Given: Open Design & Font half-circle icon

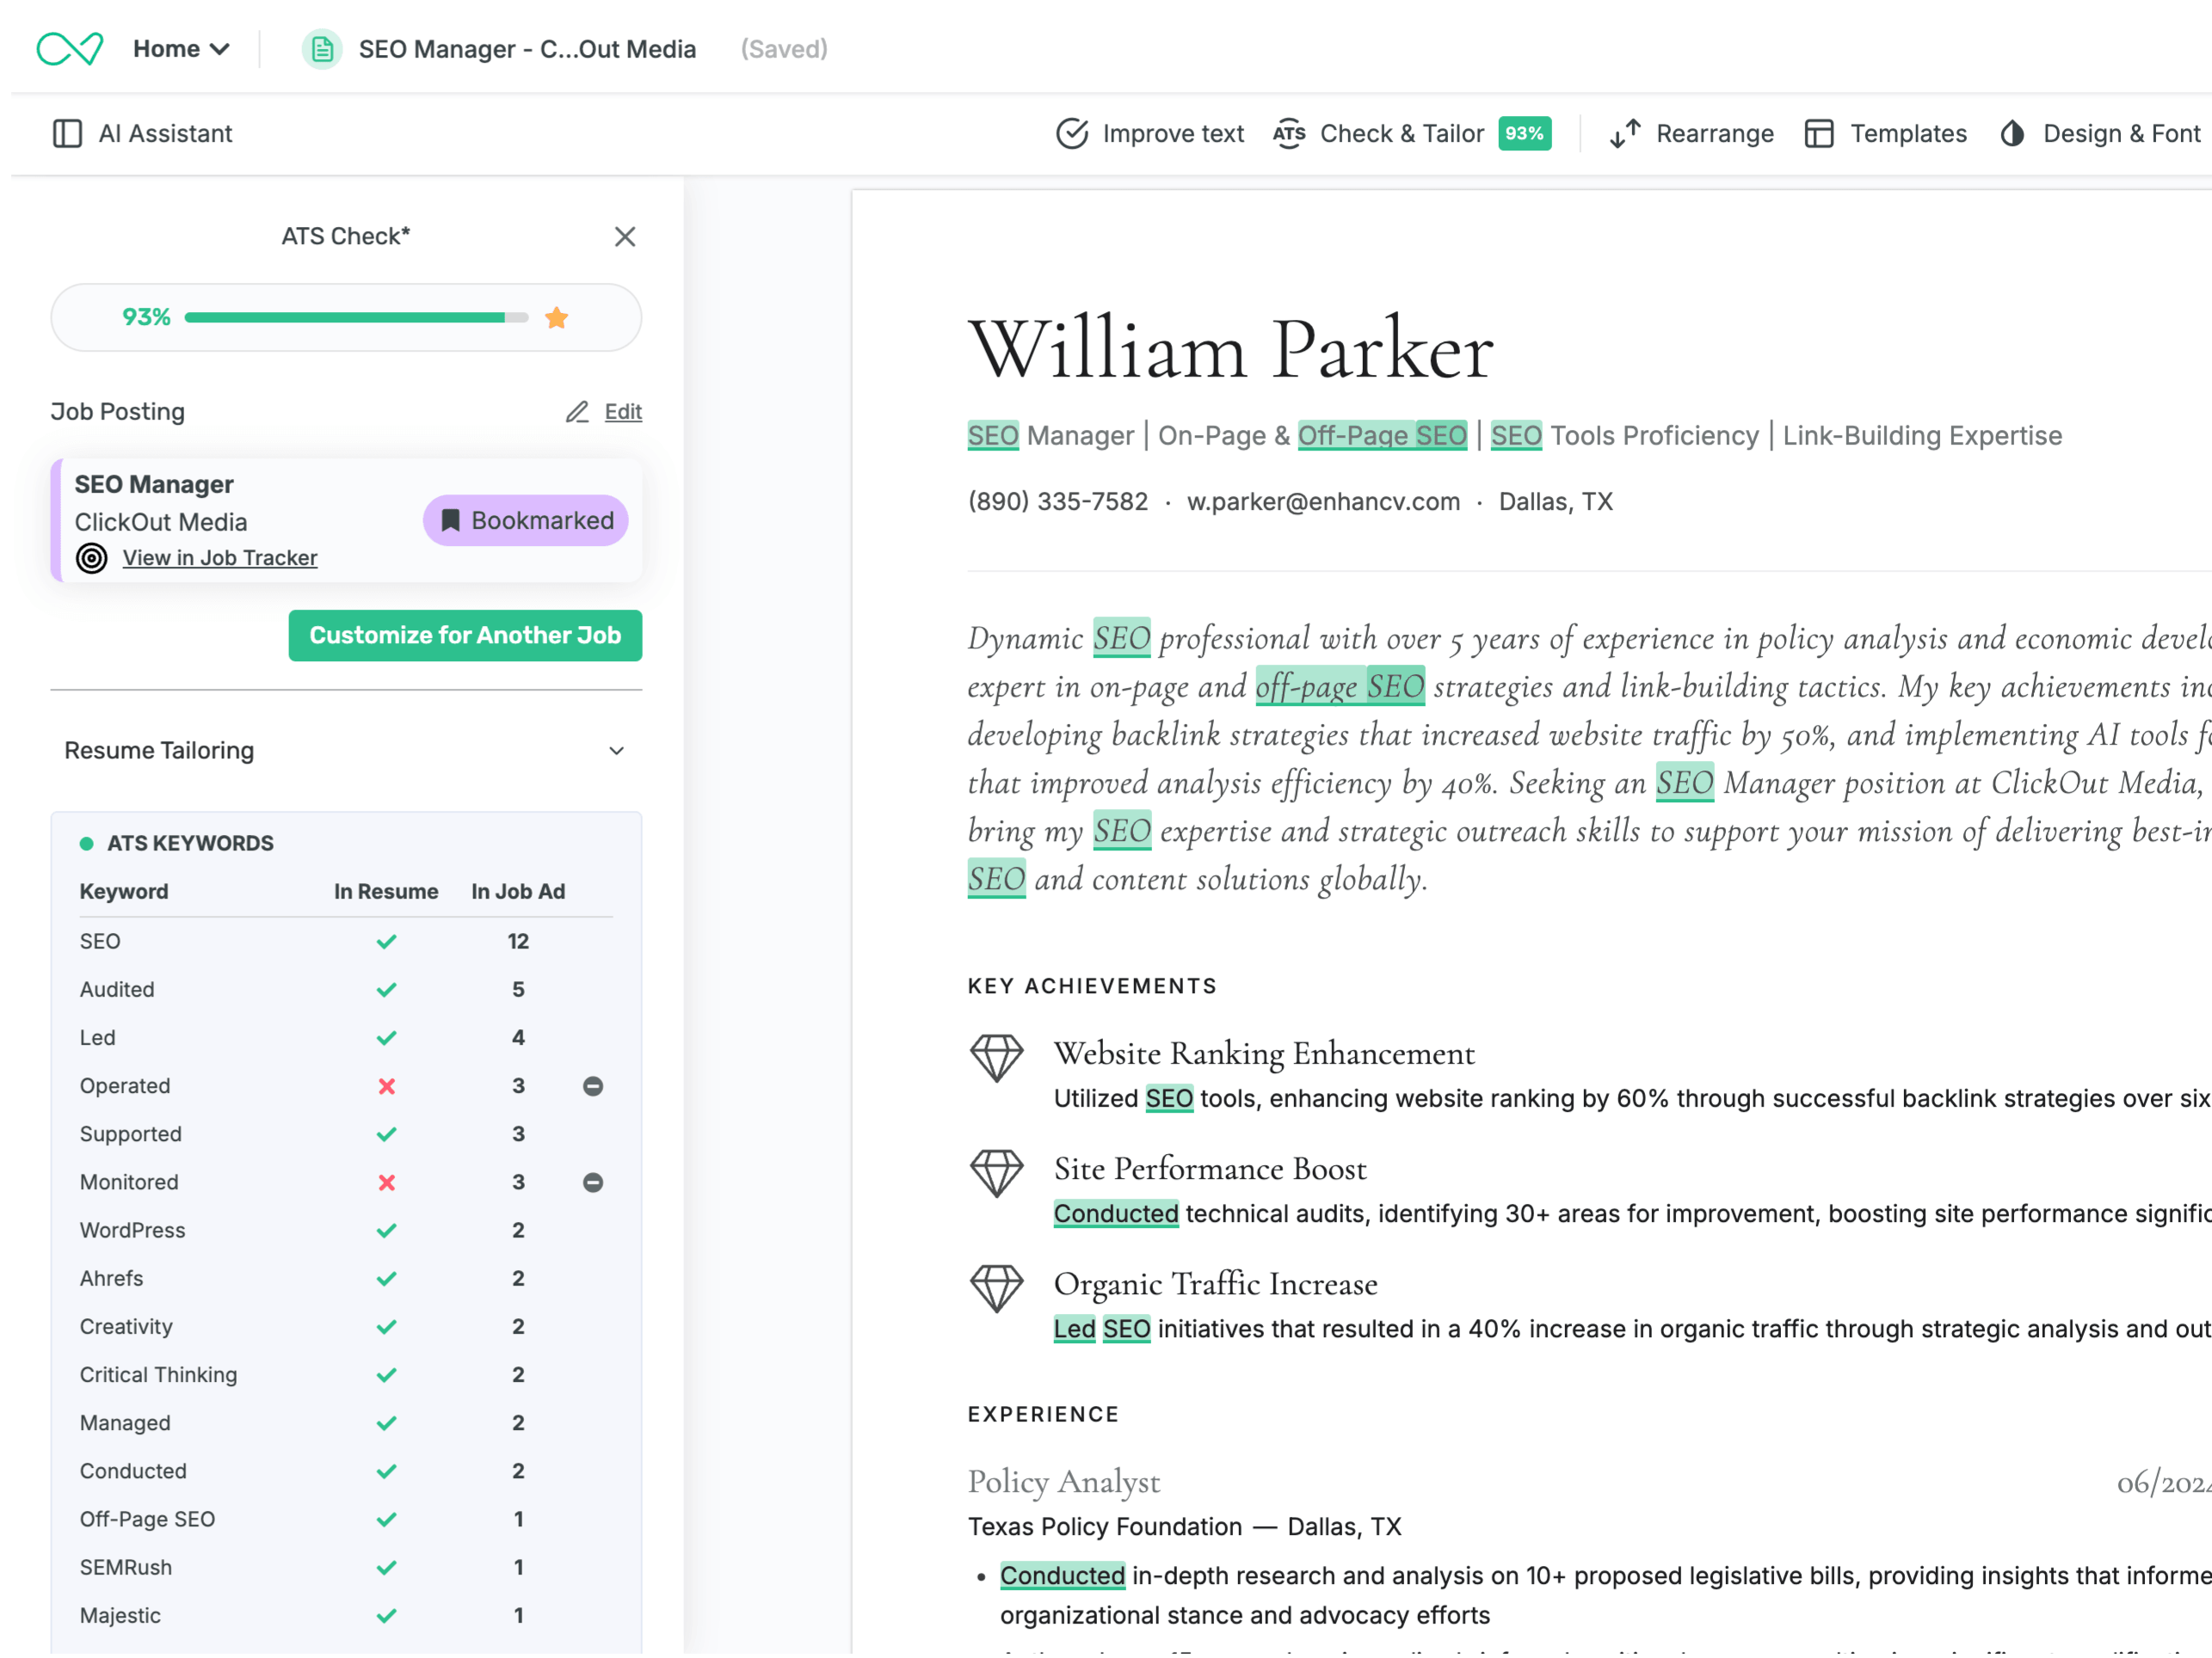Looking at the screenshot, I should 2012,134.
